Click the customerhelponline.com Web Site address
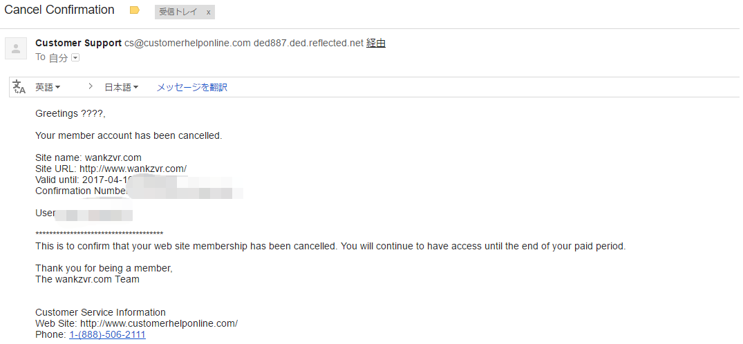 pyautogui.click(x=159, y=323)
